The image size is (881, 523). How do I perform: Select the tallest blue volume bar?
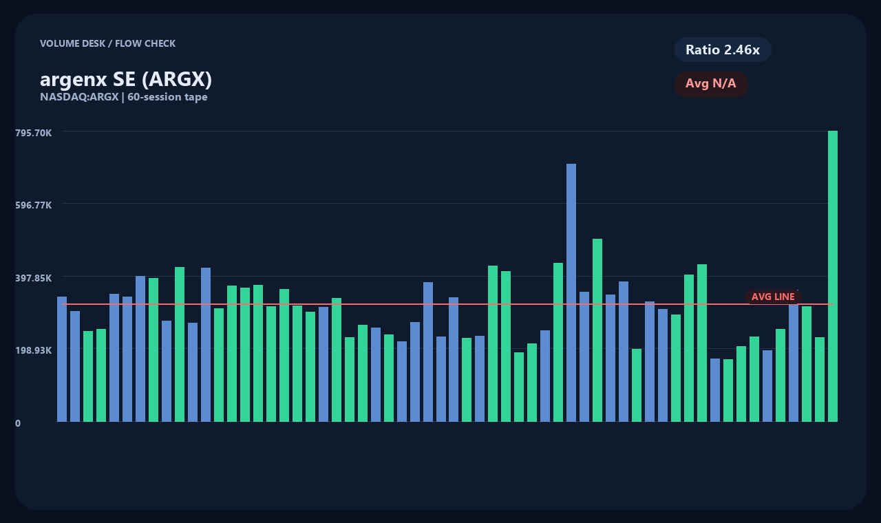[x=571, y=292]
